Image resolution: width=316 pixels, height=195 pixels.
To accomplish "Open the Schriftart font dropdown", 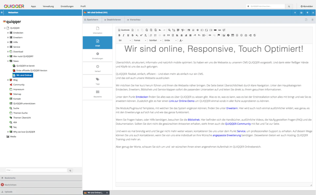I will coord(155,40).
